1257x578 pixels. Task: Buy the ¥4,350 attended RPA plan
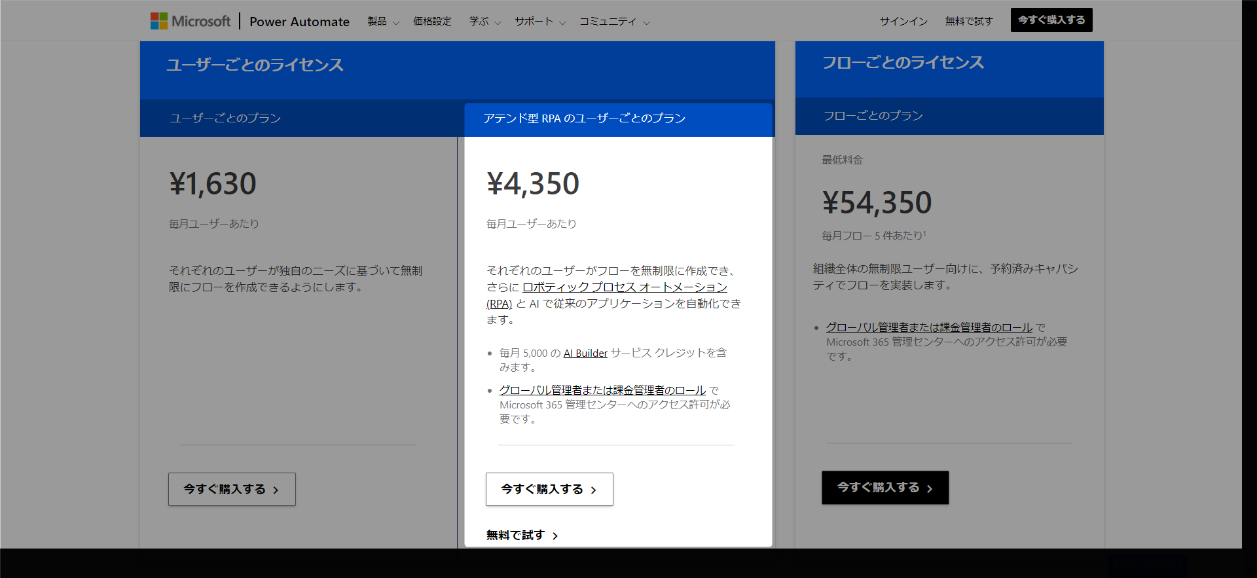click(x=549, y=489)
